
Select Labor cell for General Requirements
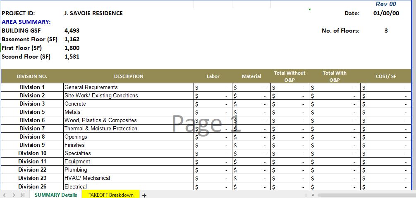(213, 87)
